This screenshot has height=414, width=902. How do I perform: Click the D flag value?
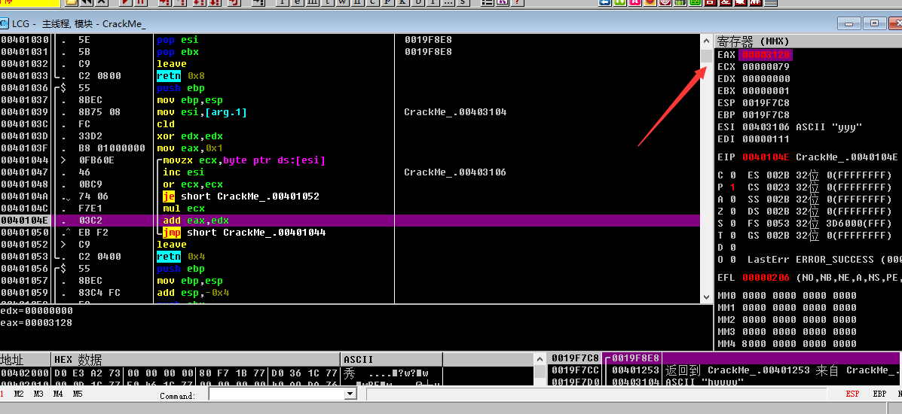[733, 247]
